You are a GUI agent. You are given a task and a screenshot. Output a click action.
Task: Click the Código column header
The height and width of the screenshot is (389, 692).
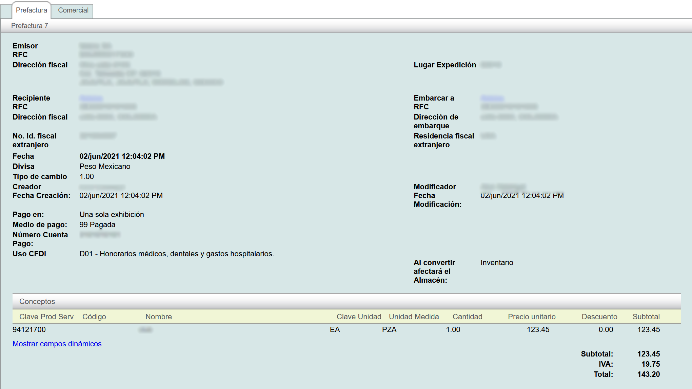[94, 317]
